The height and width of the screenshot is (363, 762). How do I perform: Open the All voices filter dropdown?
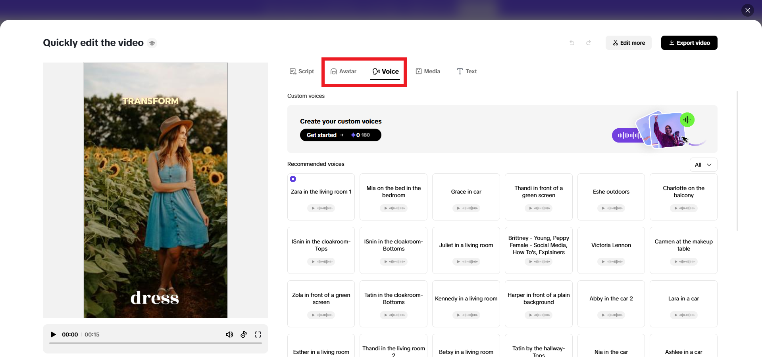[x=703, y=165]
